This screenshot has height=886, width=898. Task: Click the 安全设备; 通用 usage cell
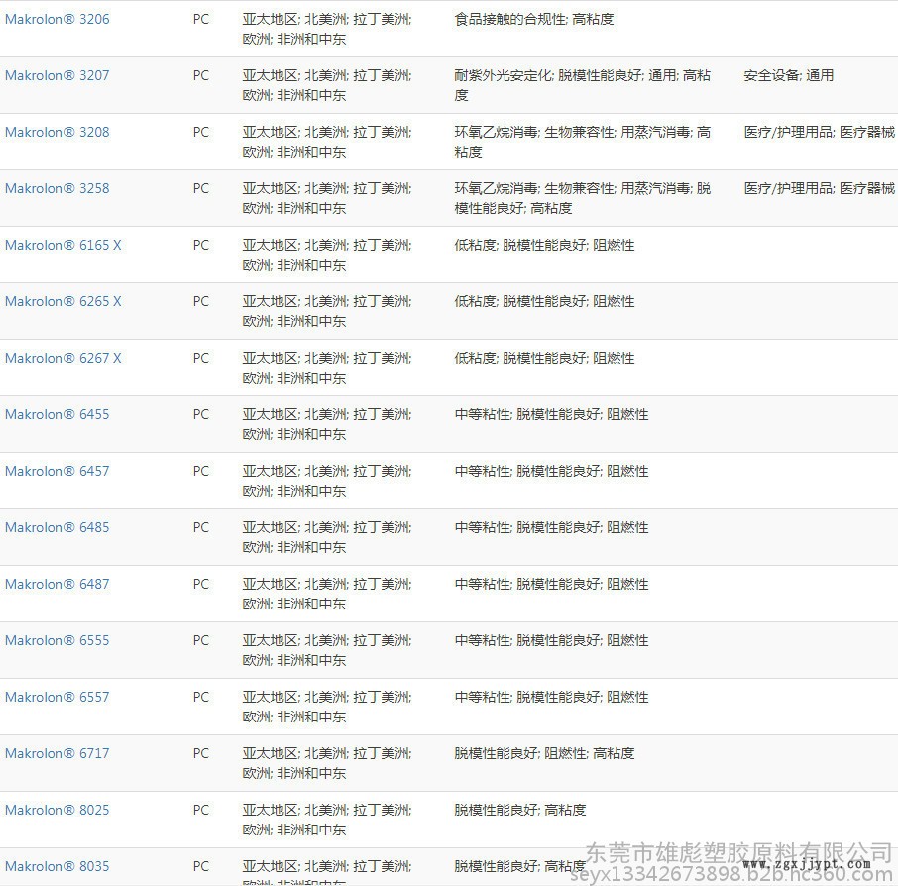[788, 75]
